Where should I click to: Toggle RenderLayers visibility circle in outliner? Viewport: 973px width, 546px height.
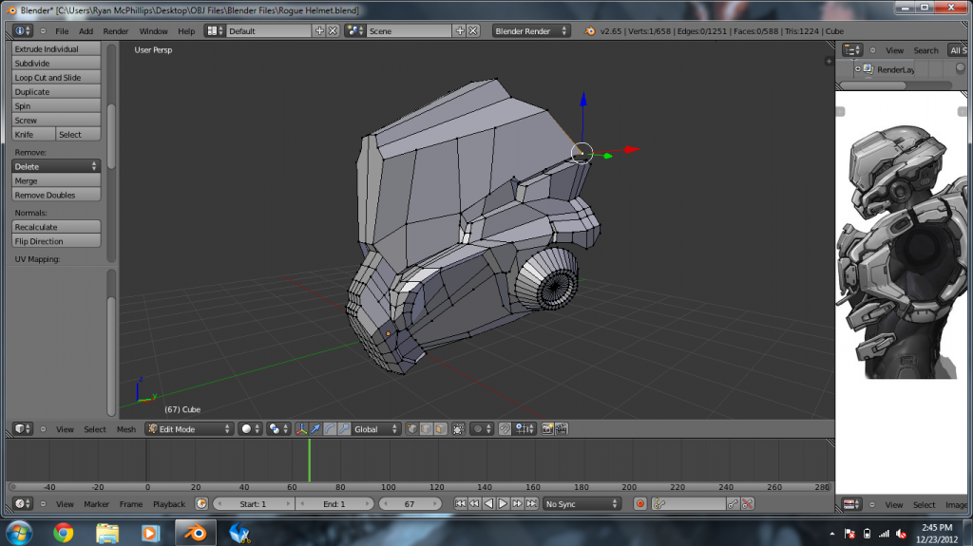(x=961, y=68)
